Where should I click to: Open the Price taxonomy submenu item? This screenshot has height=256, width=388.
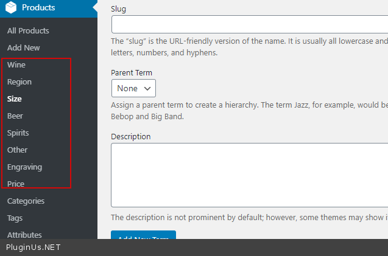(16, 183)
